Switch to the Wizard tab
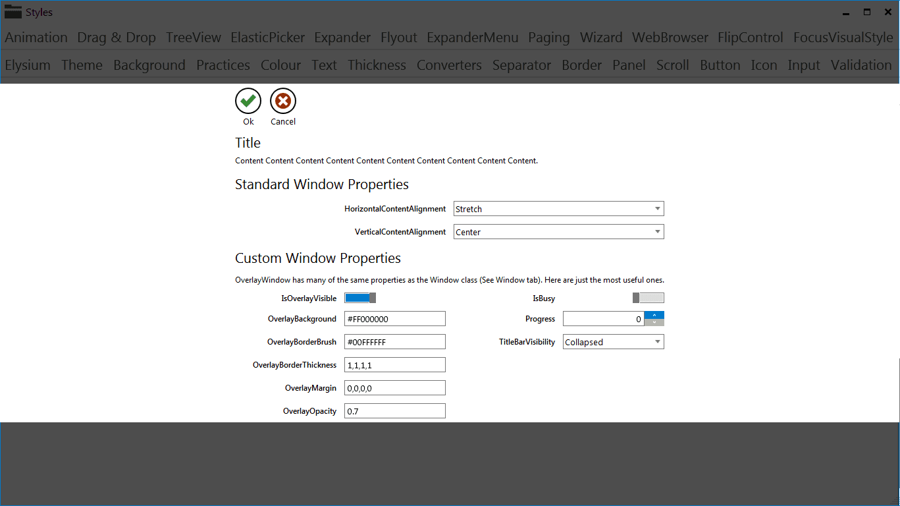 coord(601,38)
